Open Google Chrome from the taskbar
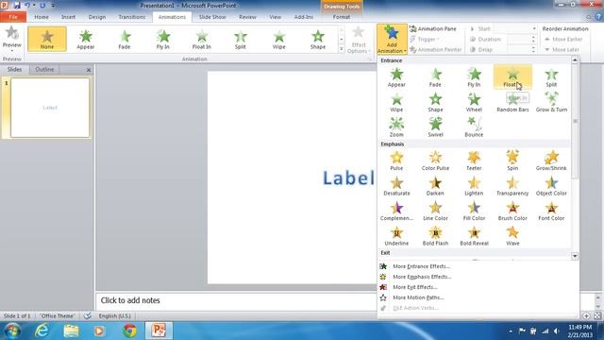This screenshot has height=340, width=604. [129, 331]
